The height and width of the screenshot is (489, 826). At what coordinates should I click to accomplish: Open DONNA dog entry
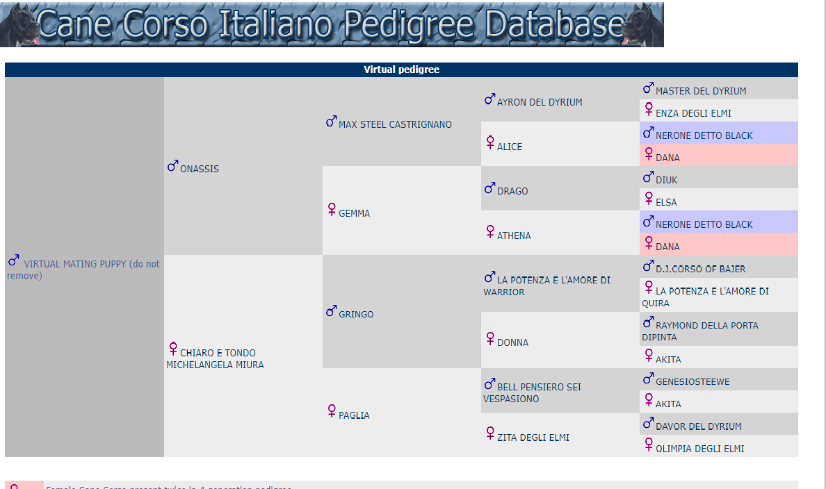tap(512, 342)
